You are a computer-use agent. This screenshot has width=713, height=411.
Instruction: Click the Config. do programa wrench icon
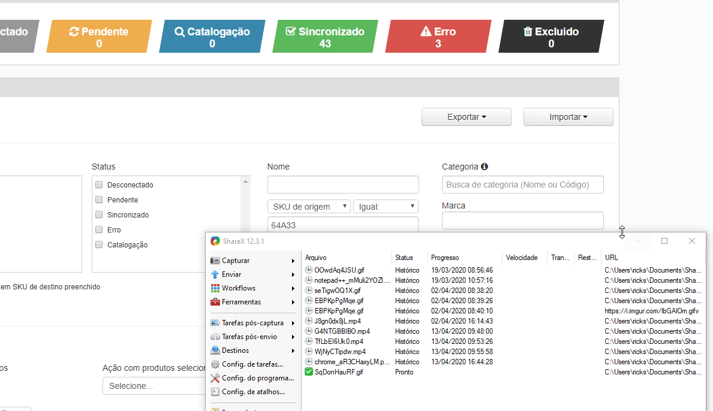point(215,378)
